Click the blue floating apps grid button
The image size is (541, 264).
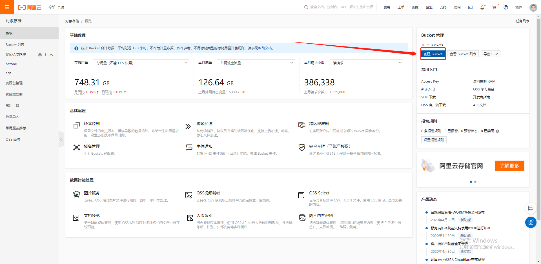point(531,222)
